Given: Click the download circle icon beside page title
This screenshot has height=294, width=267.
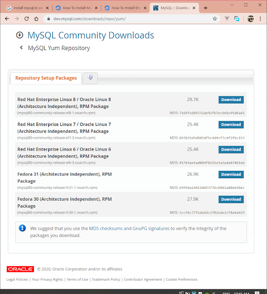Looking at the screenshot, I should [x=20, y=35].
